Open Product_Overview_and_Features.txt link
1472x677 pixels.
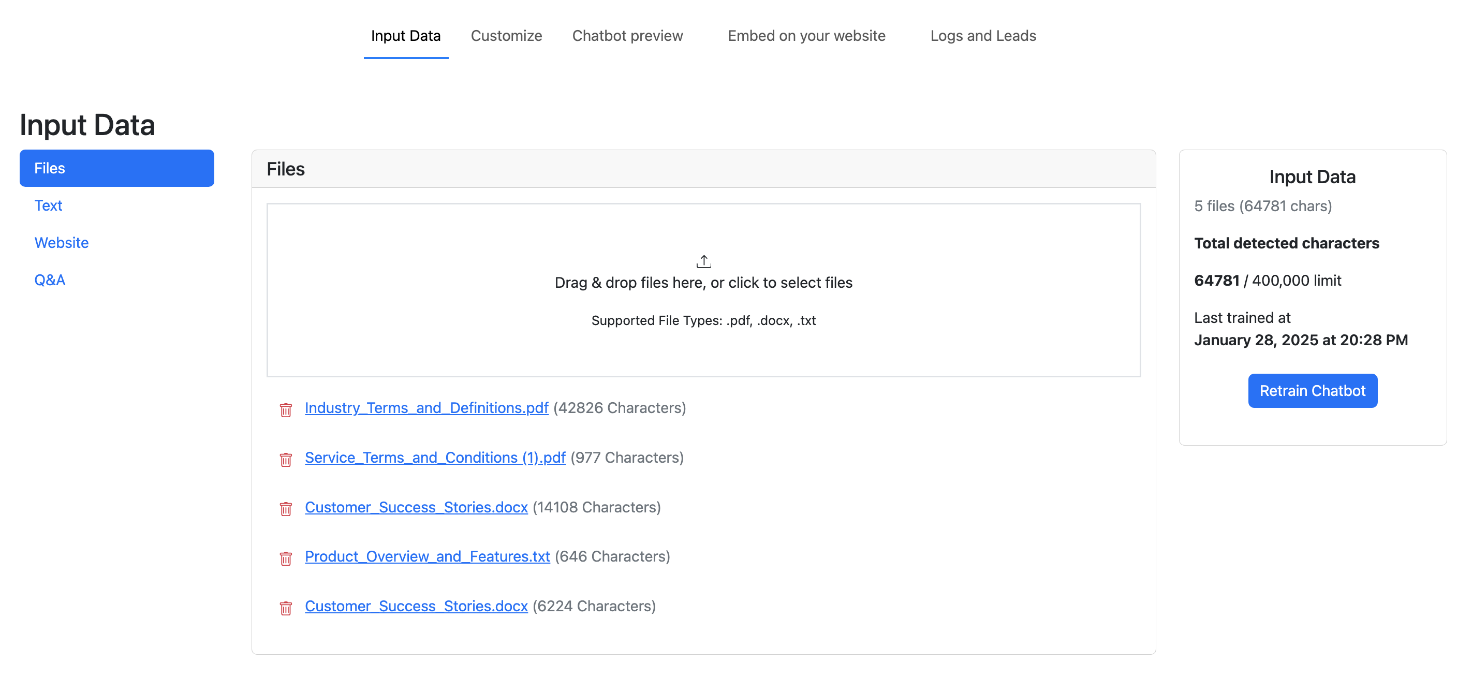coord(427,556)
